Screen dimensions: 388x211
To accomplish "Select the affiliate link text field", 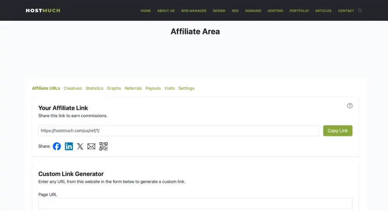I will coord(178,131).
